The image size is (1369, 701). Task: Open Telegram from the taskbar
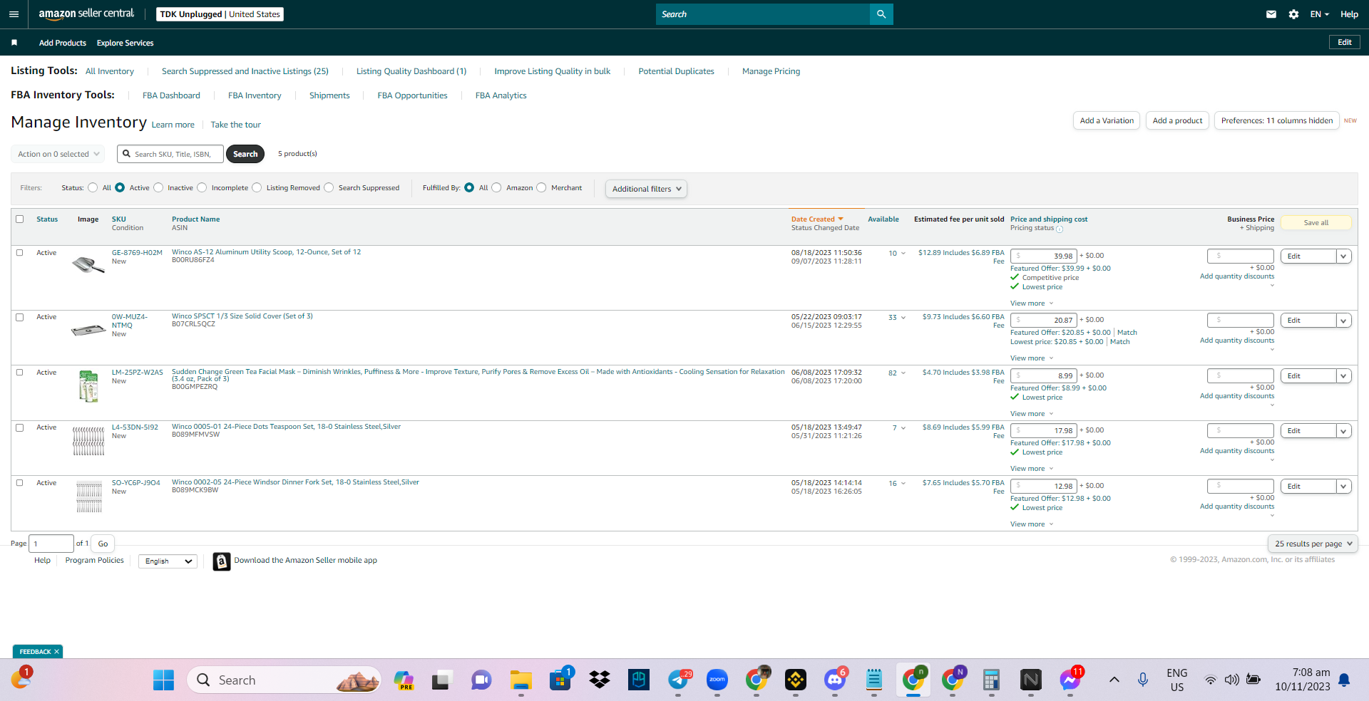pos(678,680)
